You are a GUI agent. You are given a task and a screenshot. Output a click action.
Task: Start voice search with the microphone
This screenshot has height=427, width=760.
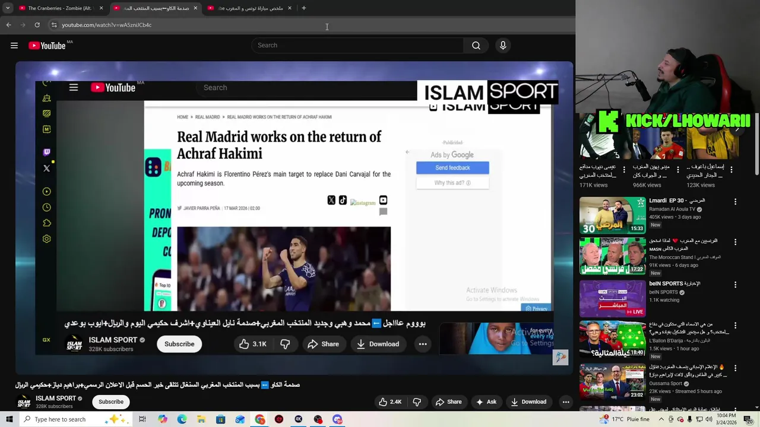click(x=503, y=45)
